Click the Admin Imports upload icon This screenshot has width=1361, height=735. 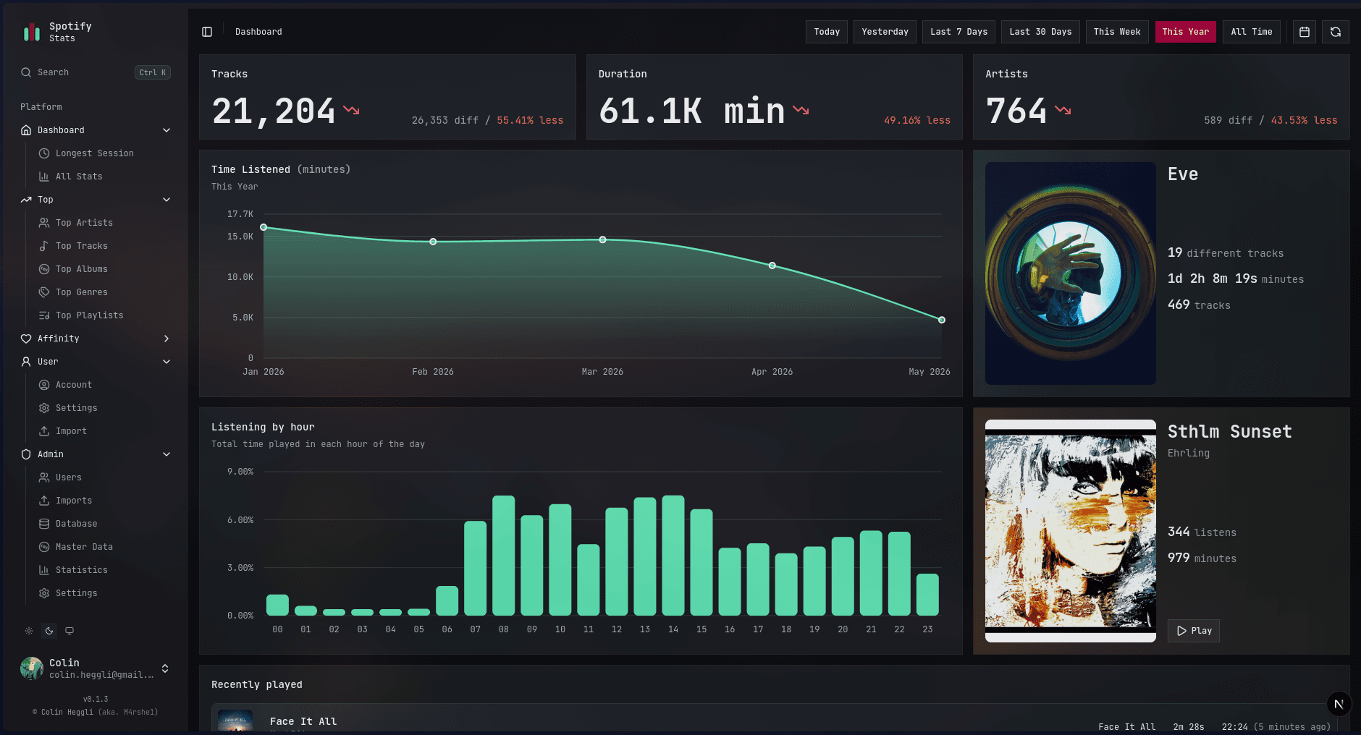[44, 501]
